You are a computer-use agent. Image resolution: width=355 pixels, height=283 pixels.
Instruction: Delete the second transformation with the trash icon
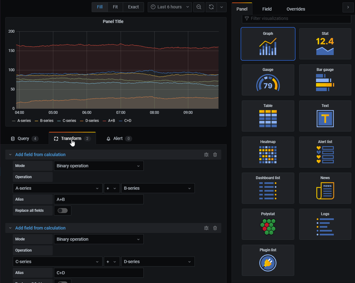click(x=215, y=228)
